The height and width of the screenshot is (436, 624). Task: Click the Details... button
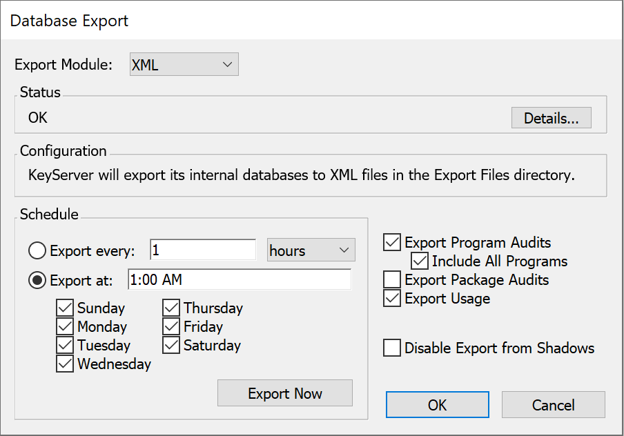551,118
